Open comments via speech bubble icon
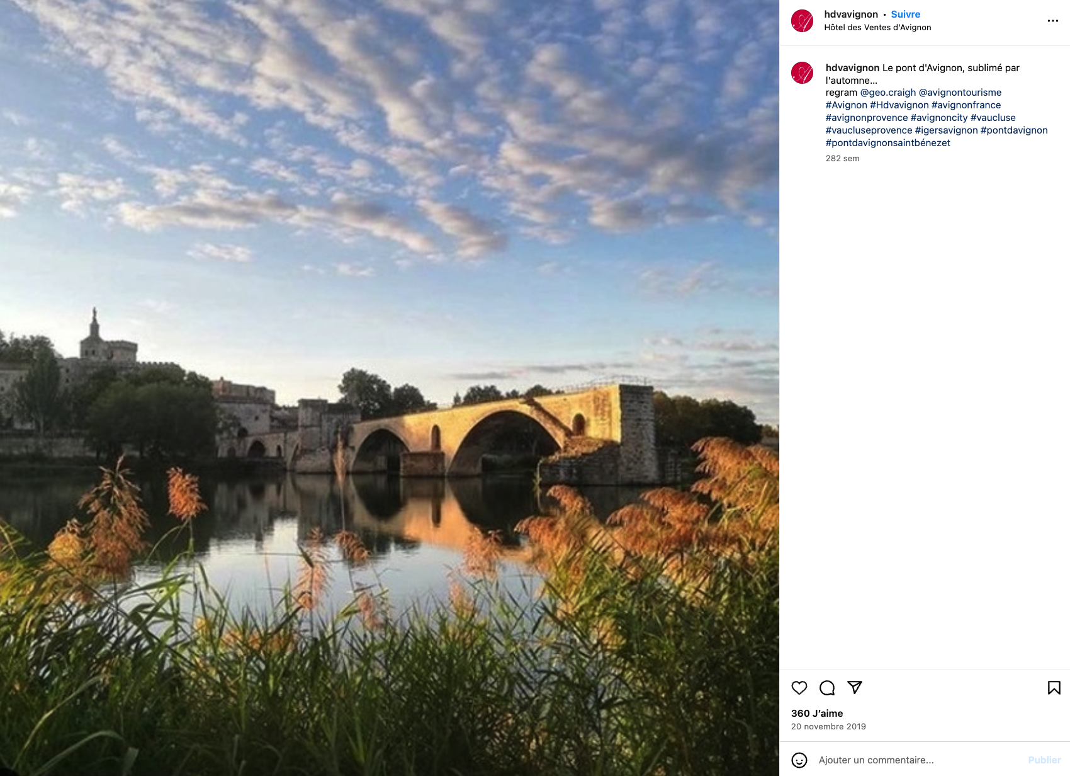 pos(827,688)
